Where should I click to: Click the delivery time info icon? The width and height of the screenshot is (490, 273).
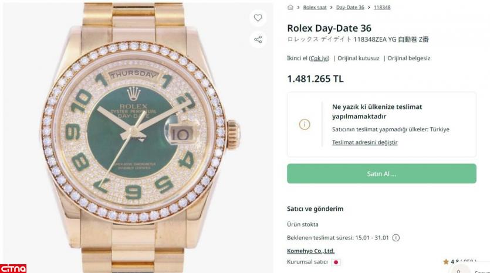tap(396, 237)
